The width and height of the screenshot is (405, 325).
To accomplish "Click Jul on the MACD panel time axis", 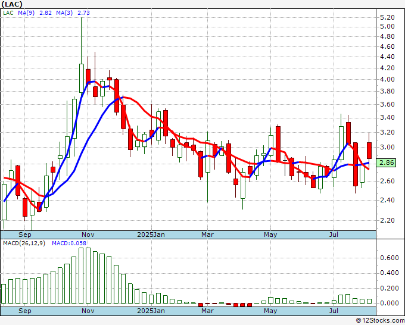I will [334, 311].
